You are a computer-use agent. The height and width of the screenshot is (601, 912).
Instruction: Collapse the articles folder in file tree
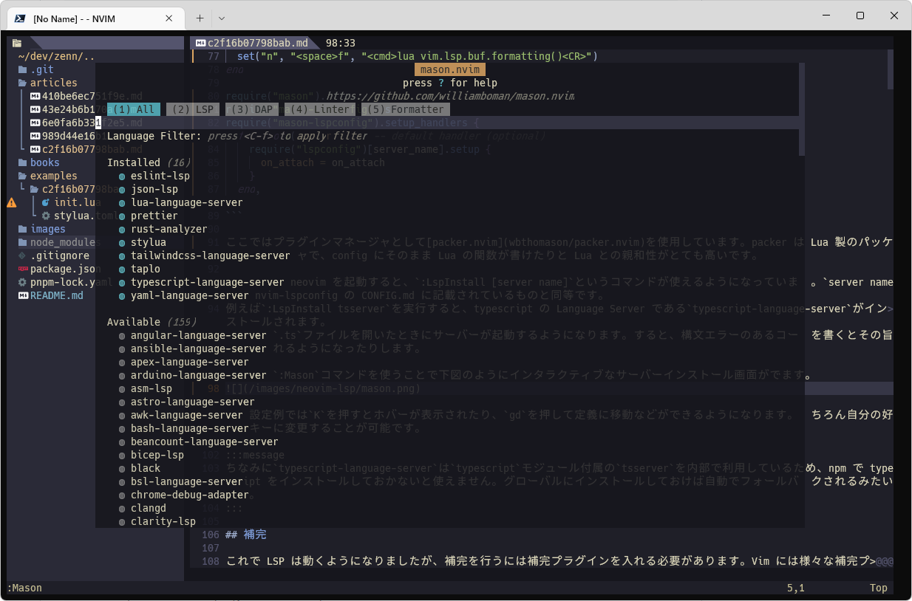(x=53, y=83)
